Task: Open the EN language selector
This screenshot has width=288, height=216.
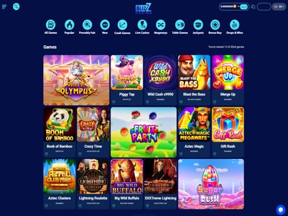Action: click(x=279, y=7)
